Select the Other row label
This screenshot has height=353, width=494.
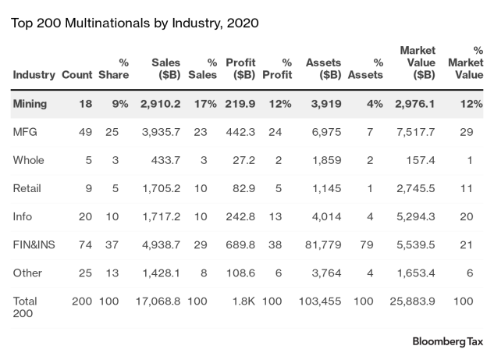[x=27, y=272]
